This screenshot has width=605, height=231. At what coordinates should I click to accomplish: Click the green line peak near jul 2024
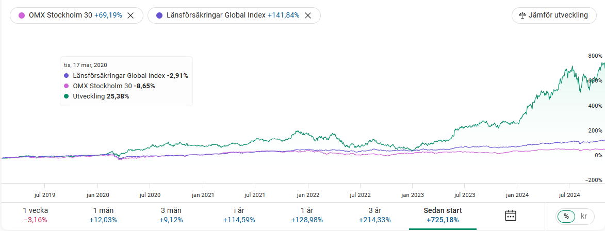[573, 67]
